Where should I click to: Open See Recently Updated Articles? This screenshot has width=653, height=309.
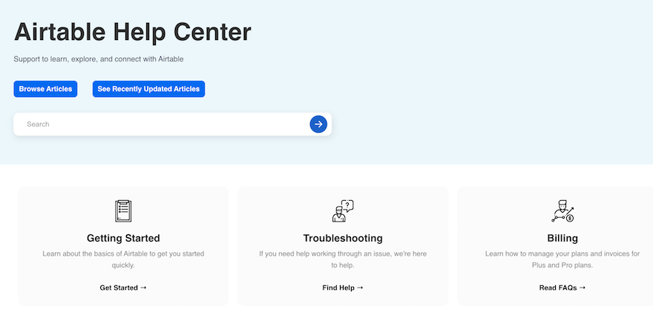(x=148, y=89)
